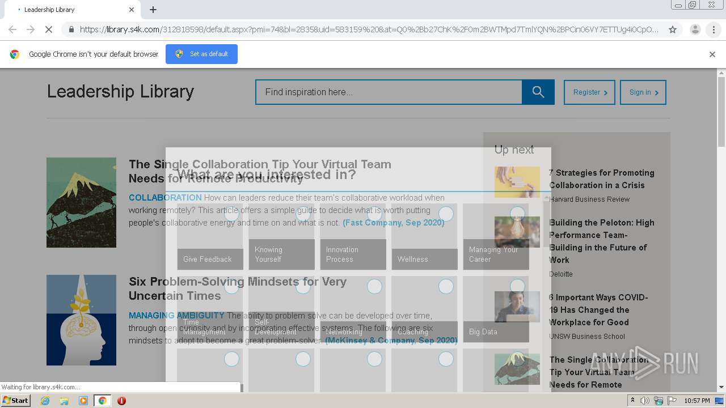
Task: Choose the Big Data interest tile
Action: [x=496, y=309]
